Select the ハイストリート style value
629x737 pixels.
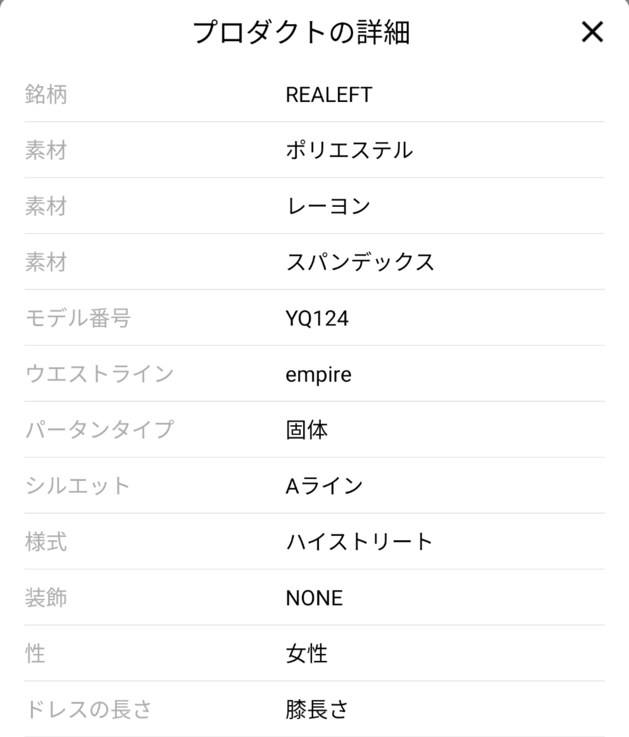pos(359,542)
